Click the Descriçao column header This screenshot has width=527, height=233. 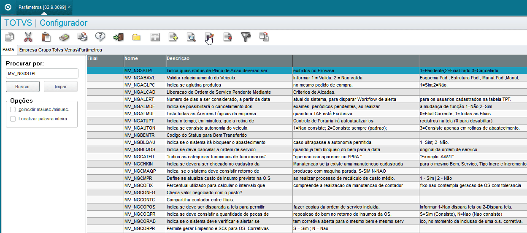point(229,60)
